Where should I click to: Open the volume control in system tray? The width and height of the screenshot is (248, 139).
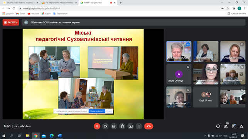point(221,136)
